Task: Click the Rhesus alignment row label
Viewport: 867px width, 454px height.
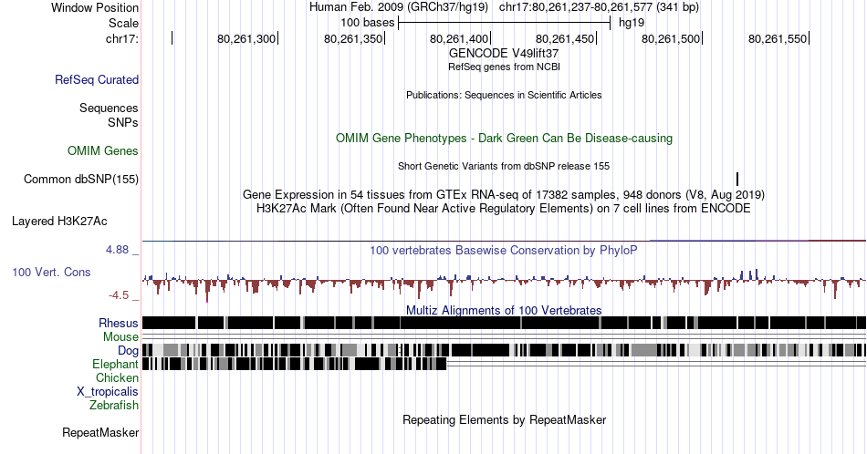Action: [x=118, y=323]
